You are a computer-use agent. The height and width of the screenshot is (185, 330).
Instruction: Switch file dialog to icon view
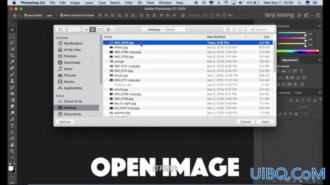click(x=86, y=29)
